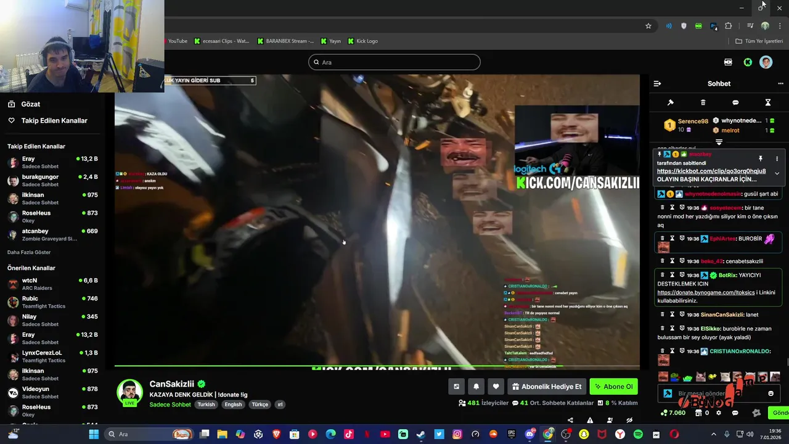The width and height of the screenshot is (789, 444).
Task: Click the trash icon in chat toolbar
Action: tap(703, 102)
